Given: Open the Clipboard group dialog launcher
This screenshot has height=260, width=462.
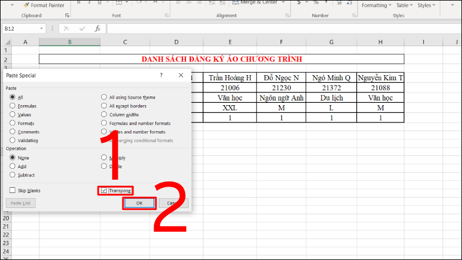Looking at the screenshot, I should (67, 16).
